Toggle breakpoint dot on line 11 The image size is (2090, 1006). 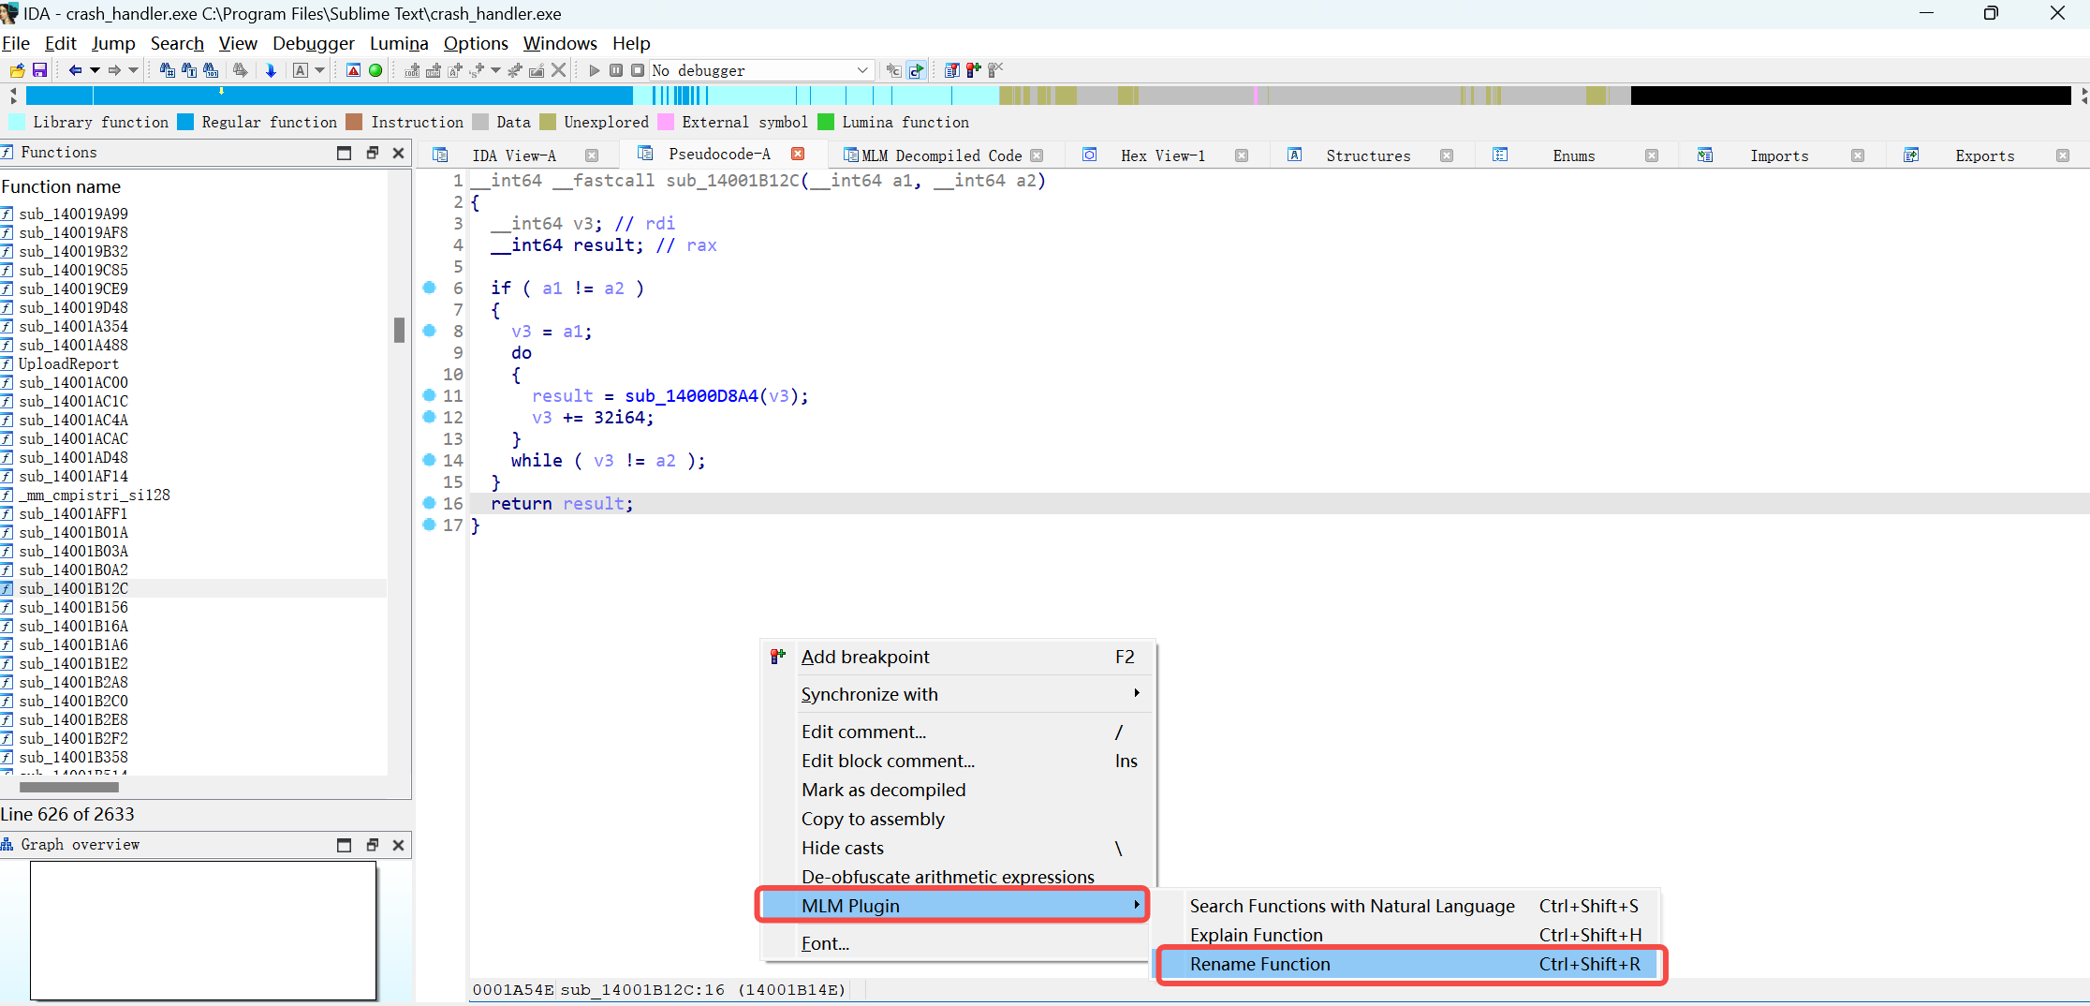(x=430, y=395)
